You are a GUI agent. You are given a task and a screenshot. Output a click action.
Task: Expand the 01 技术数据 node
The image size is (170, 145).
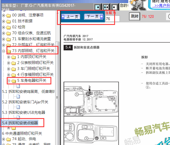[3, 21]
